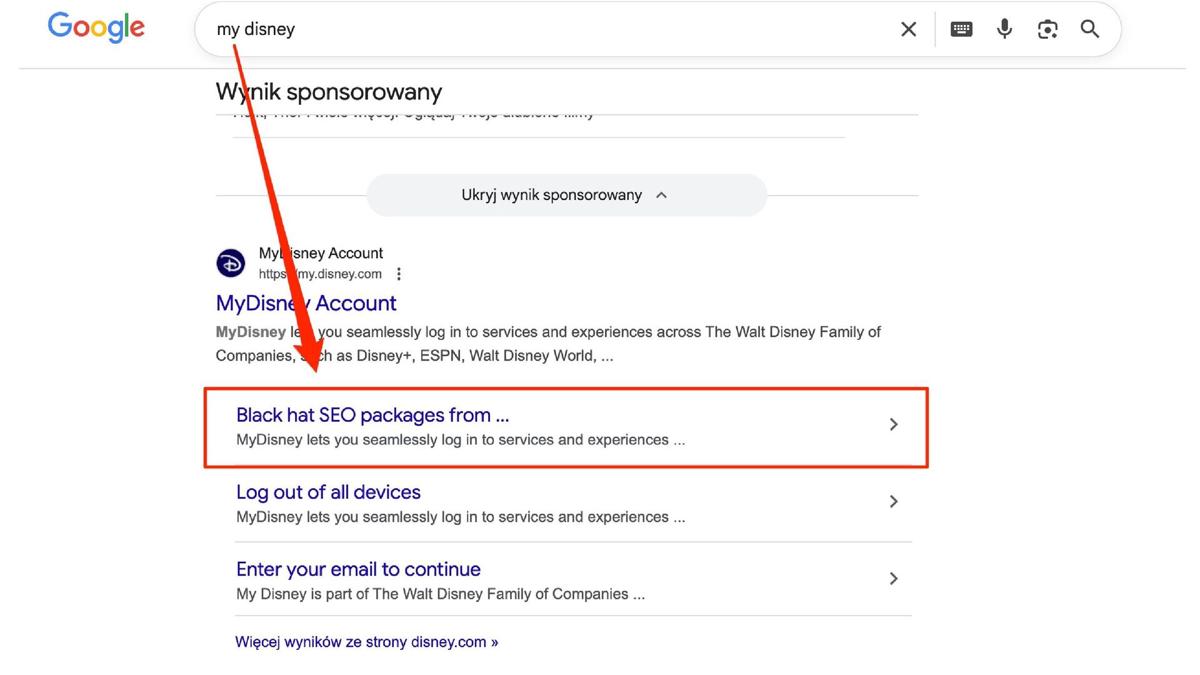Viewport: 1200px width, 675px height.
Task: Click the Disney favicon next to result
Action: point(231,263)
